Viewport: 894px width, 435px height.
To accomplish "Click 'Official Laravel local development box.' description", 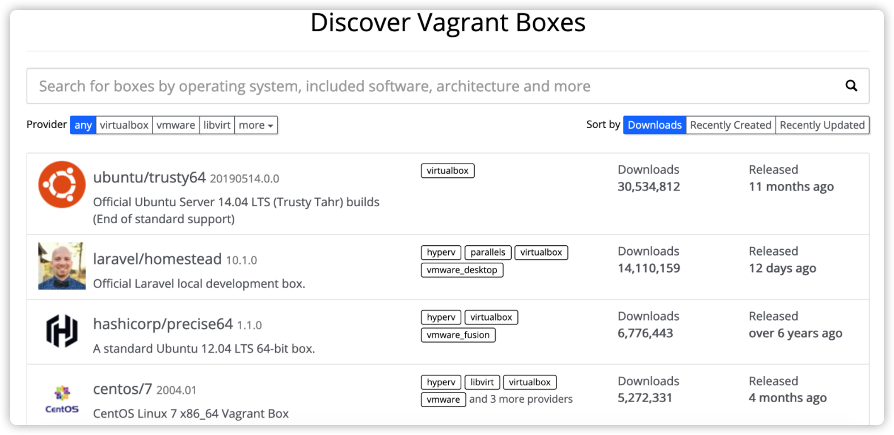I will pyautogui.click(x=199, y=284).
